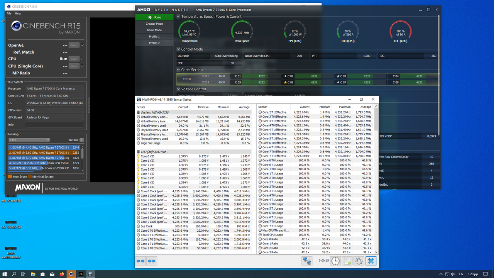The height and width of the screenshot is (278, 494).
Task: Open Task View on the taskbar
Action: 23,274
